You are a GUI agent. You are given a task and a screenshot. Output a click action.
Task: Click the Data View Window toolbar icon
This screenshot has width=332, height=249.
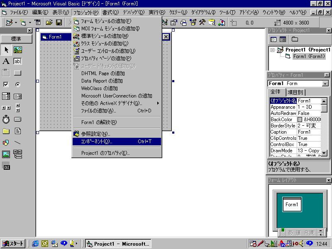212,22
